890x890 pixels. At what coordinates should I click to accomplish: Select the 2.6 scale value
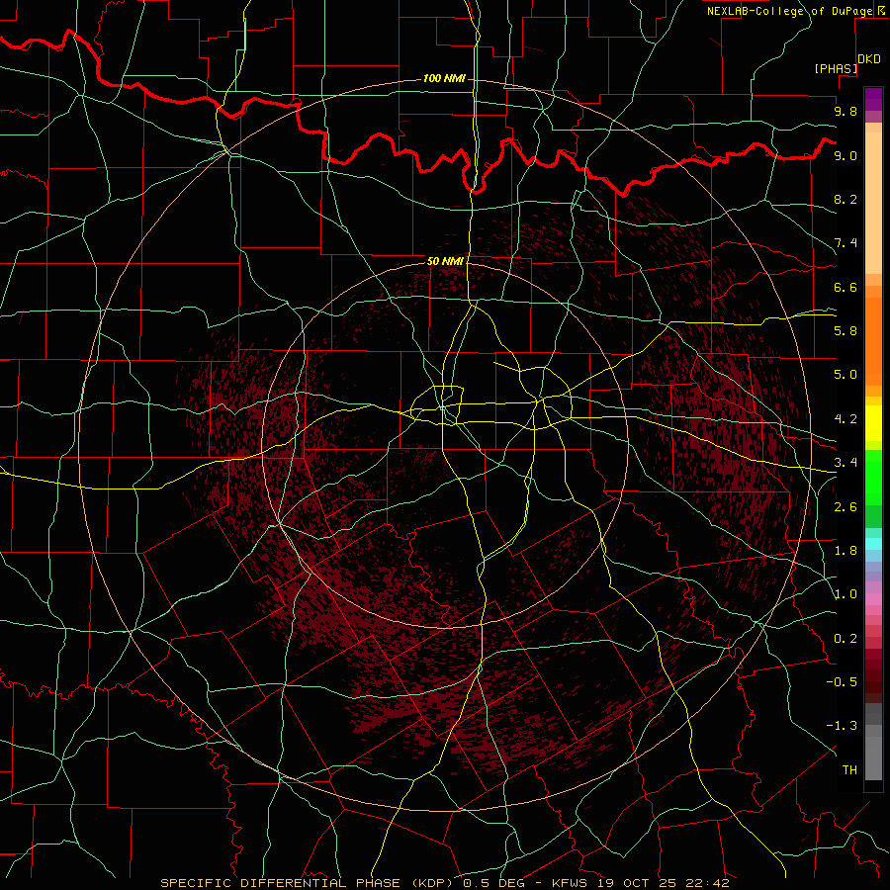pos(845,507)
